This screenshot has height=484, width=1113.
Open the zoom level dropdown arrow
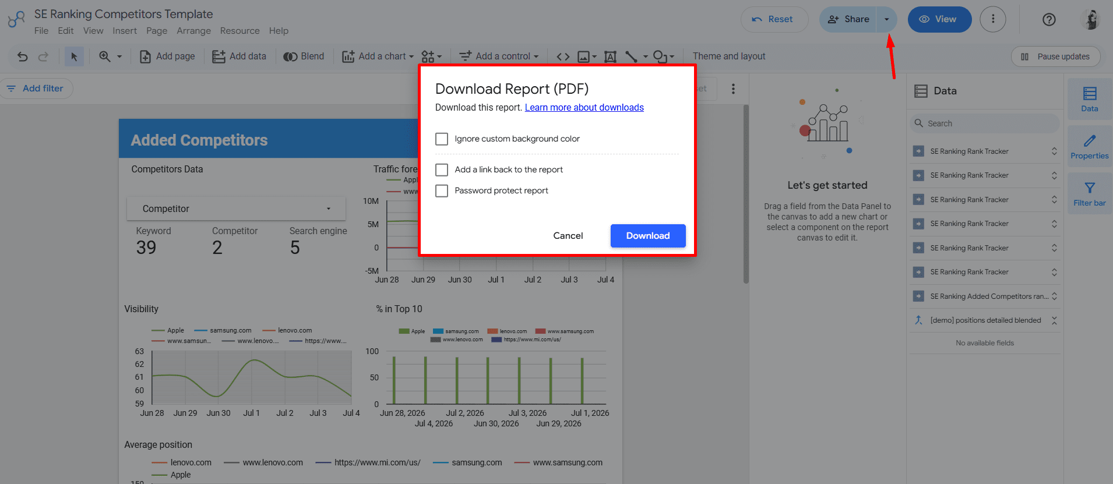pos(119,56)
